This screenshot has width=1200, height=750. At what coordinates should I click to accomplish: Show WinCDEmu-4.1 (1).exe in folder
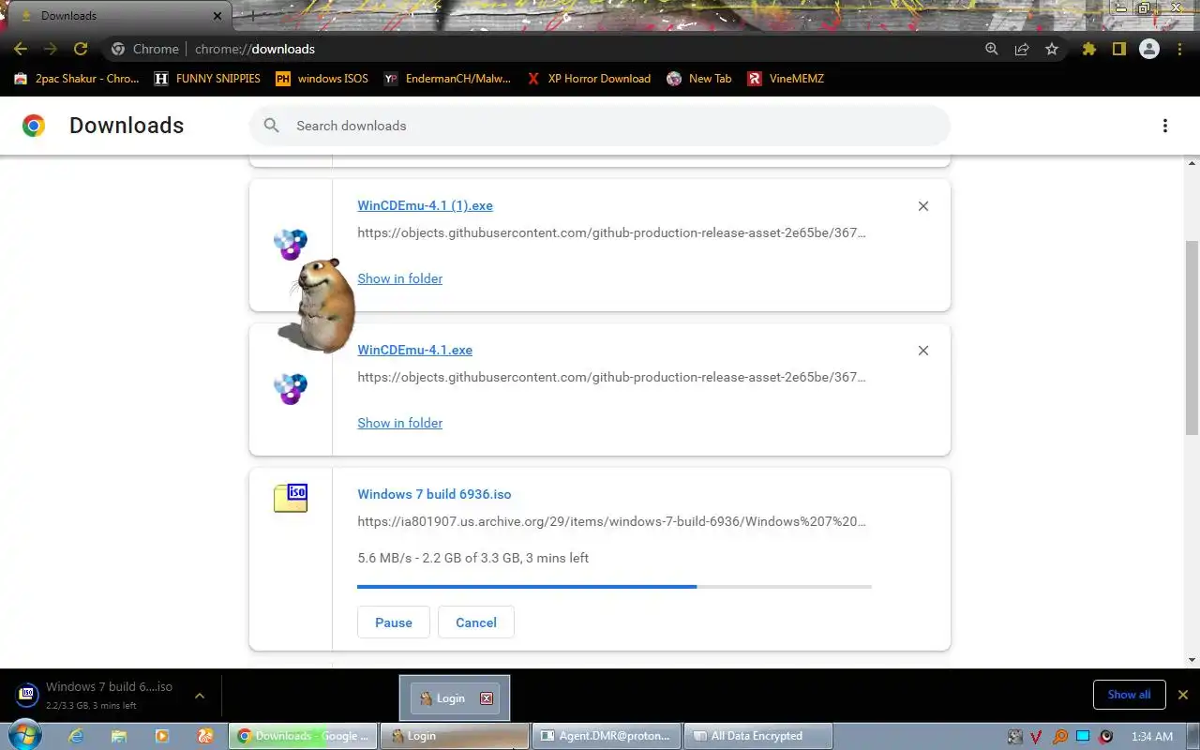click(399, 278)
